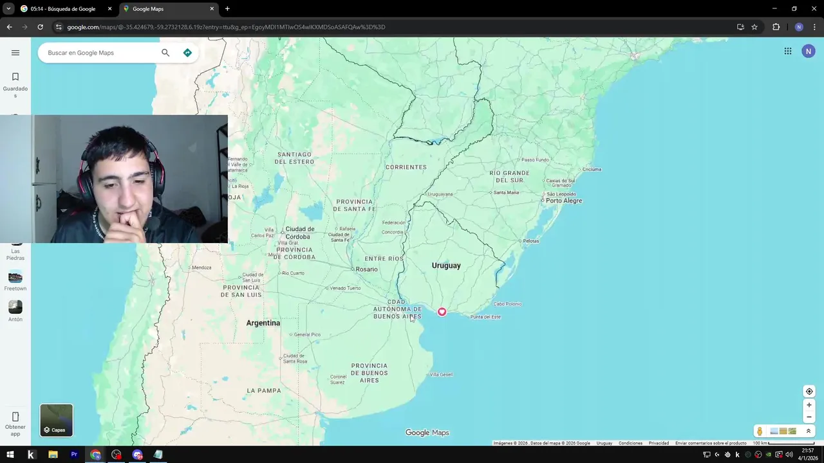Click the Uruguay footer link
824x463 pixels.
pos(604,443)
